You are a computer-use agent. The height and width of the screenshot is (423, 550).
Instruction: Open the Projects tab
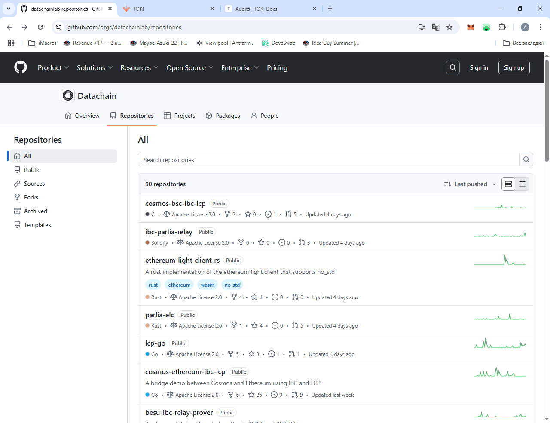click(x=180, y=116)
